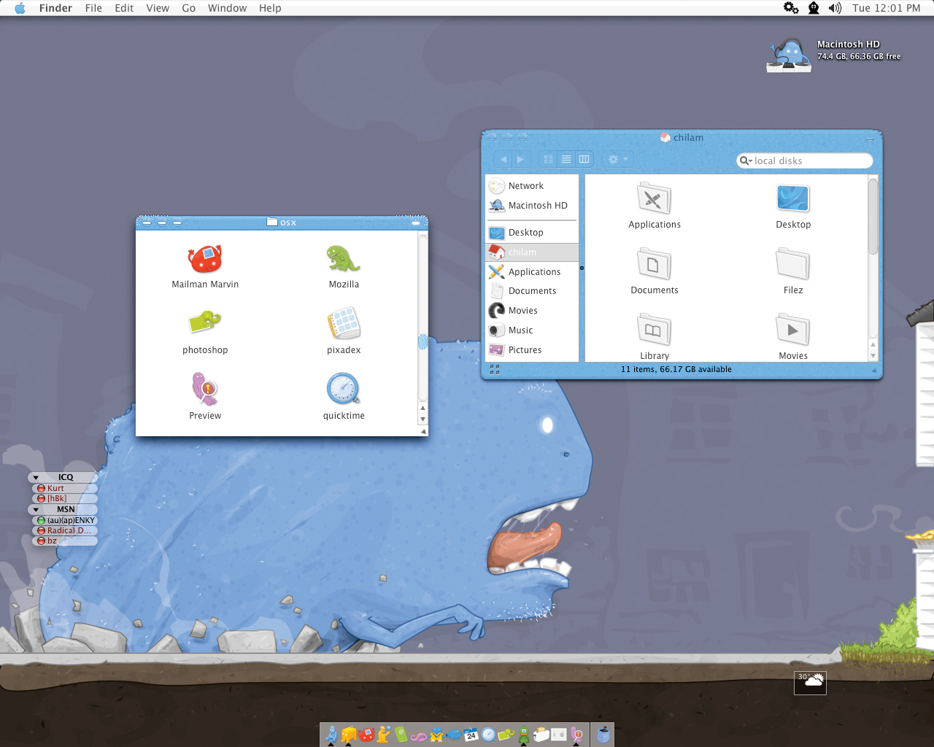This screenshot has height=747, width=934.
Task: Select Music in chilam sidebar
Action: point(532,330)
